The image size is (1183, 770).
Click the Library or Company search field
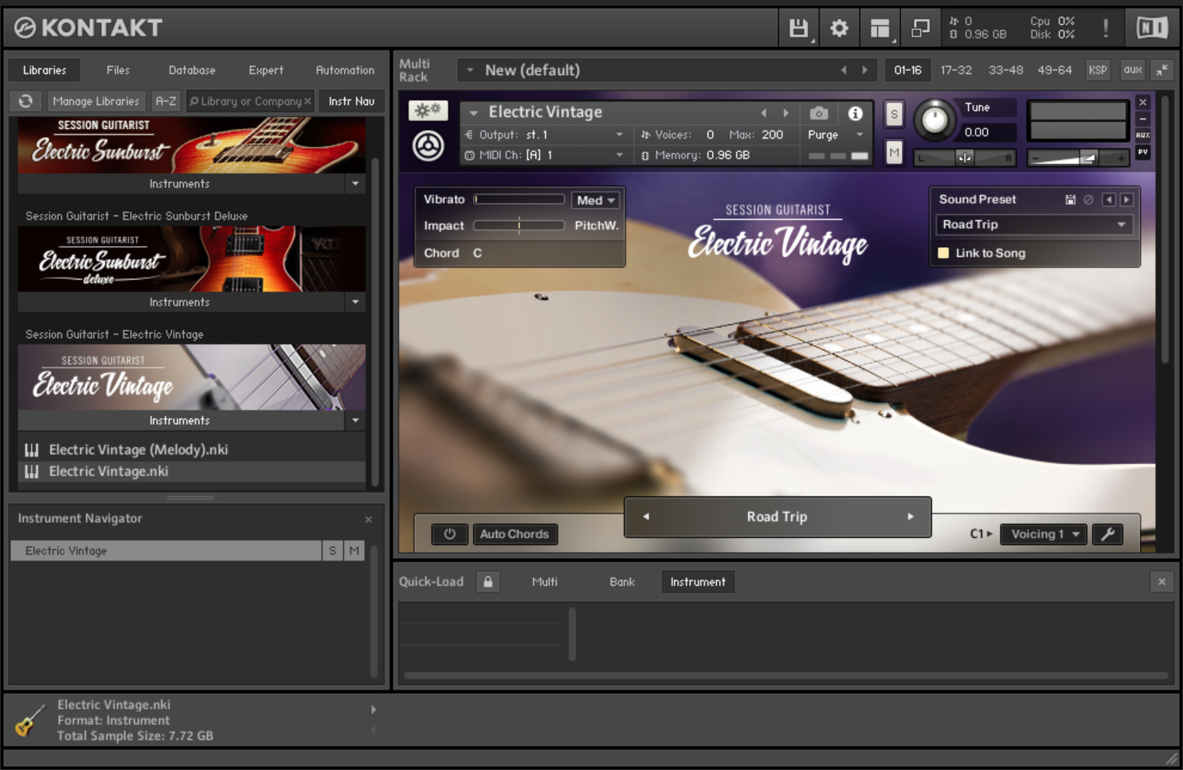click(250, 101)
